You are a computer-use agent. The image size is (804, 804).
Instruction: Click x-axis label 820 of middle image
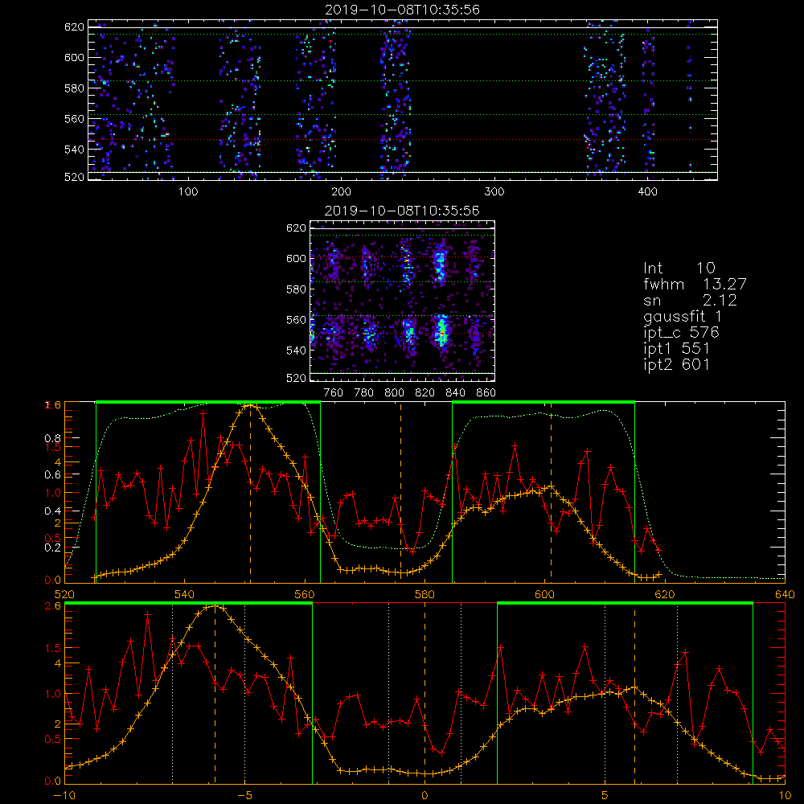425,393
